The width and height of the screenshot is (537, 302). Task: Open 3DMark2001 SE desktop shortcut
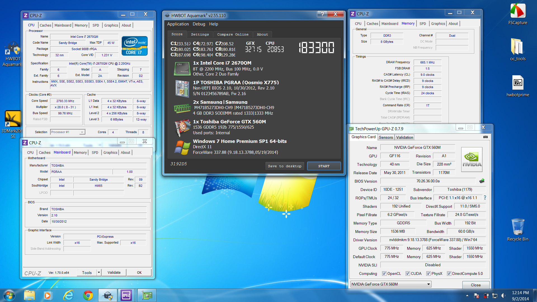12,125
